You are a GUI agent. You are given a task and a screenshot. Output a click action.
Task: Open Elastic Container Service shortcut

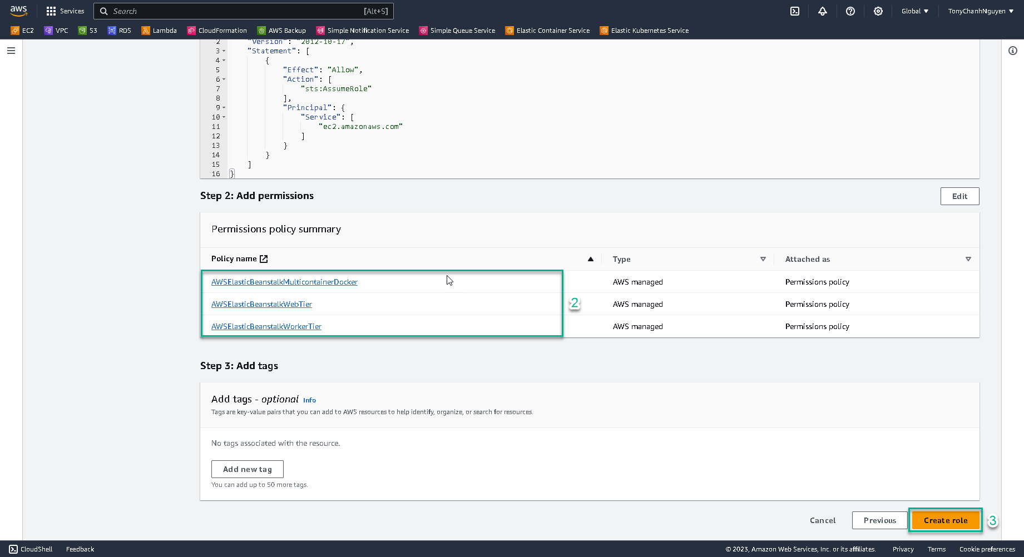coord(547,31)
